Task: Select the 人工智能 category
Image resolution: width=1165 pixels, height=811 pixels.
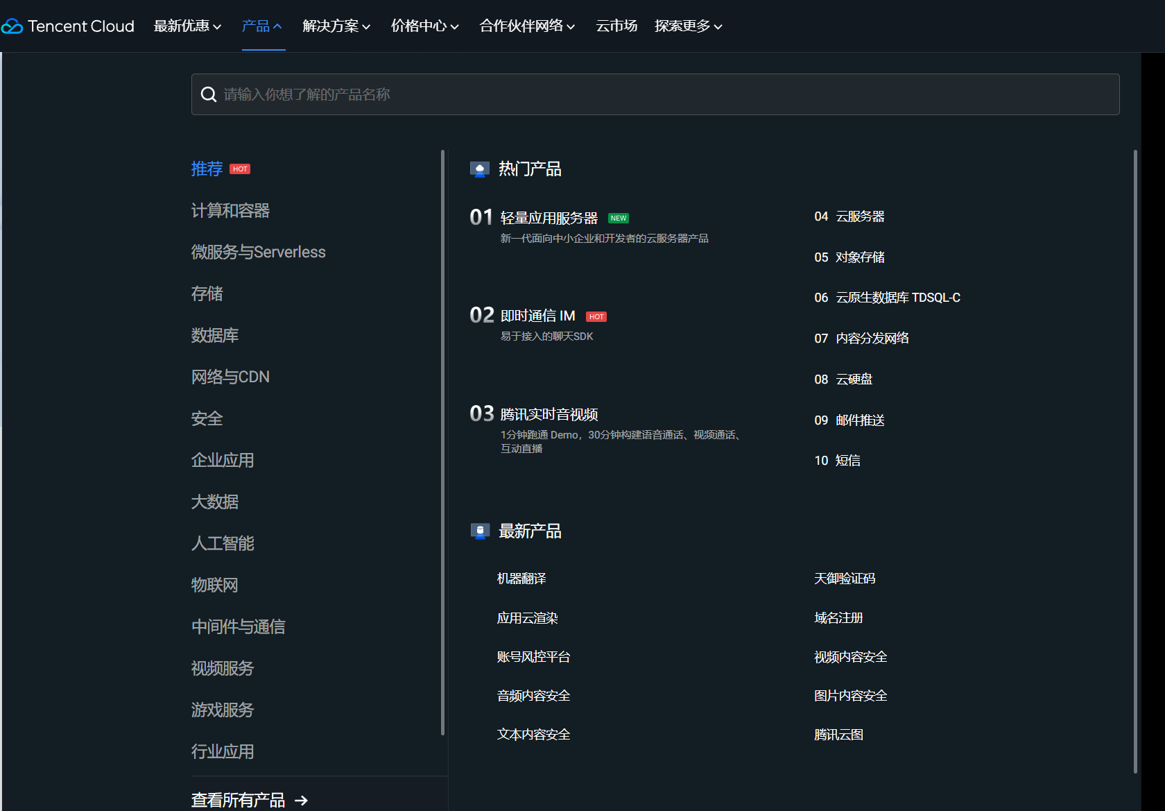Action: pyautogui.click(x=223, y=544)
